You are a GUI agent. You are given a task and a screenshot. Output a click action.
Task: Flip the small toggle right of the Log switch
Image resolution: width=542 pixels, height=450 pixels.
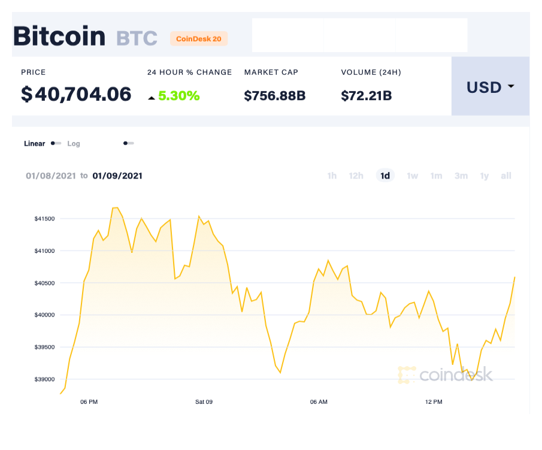[x=128, y=144]
